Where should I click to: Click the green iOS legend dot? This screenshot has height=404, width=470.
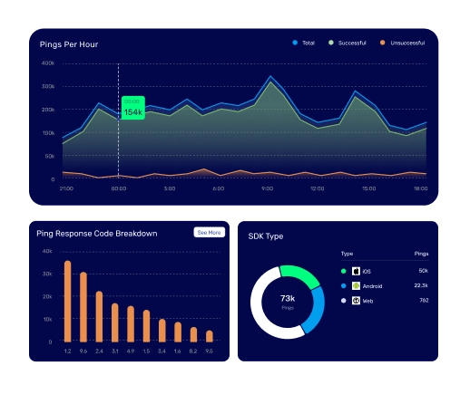click(x=343, y=271)
